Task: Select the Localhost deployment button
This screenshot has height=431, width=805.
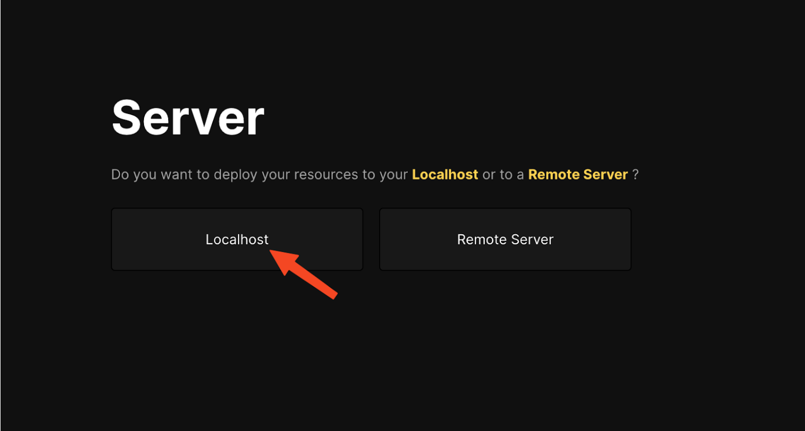Action: pyautogui.click(x=237, y=239)
